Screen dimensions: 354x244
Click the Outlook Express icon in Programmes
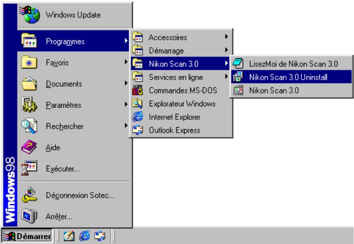click(138, 130)
